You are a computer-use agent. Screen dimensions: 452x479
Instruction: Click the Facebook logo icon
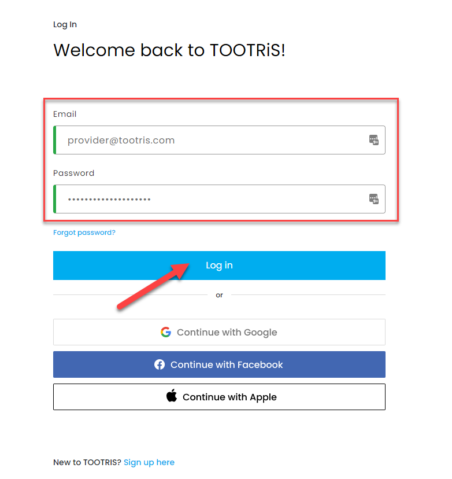tap(160, 364)
